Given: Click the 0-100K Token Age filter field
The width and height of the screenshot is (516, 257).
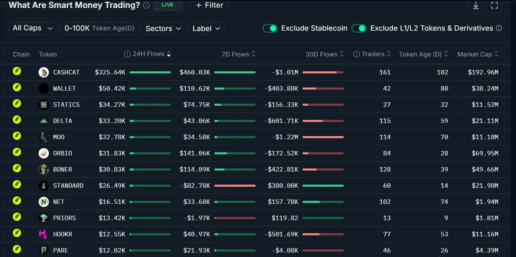Looking at the screenshot, I should point(99,28).
